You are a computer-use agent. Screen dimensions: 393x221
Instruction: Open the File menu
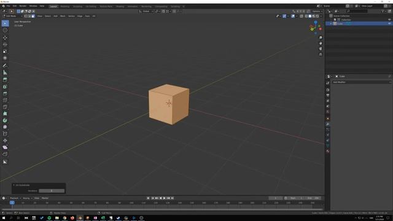click(8, 6)
